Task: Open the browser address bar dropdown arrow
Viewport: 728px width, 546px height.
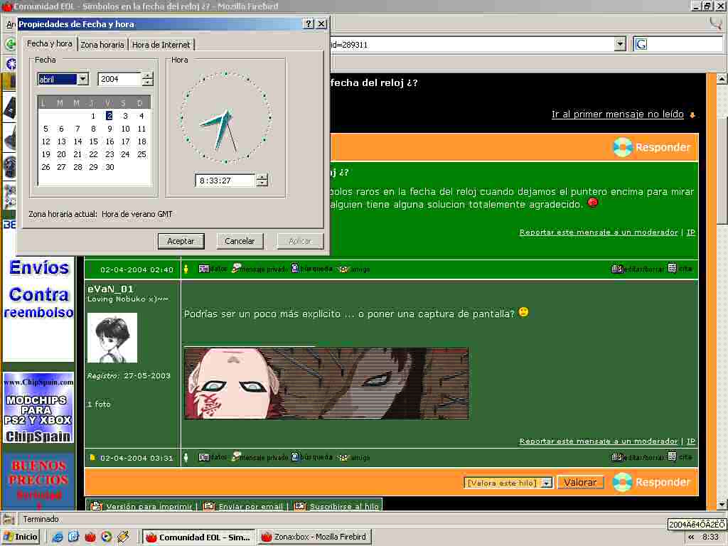Action: pos(620,44)
